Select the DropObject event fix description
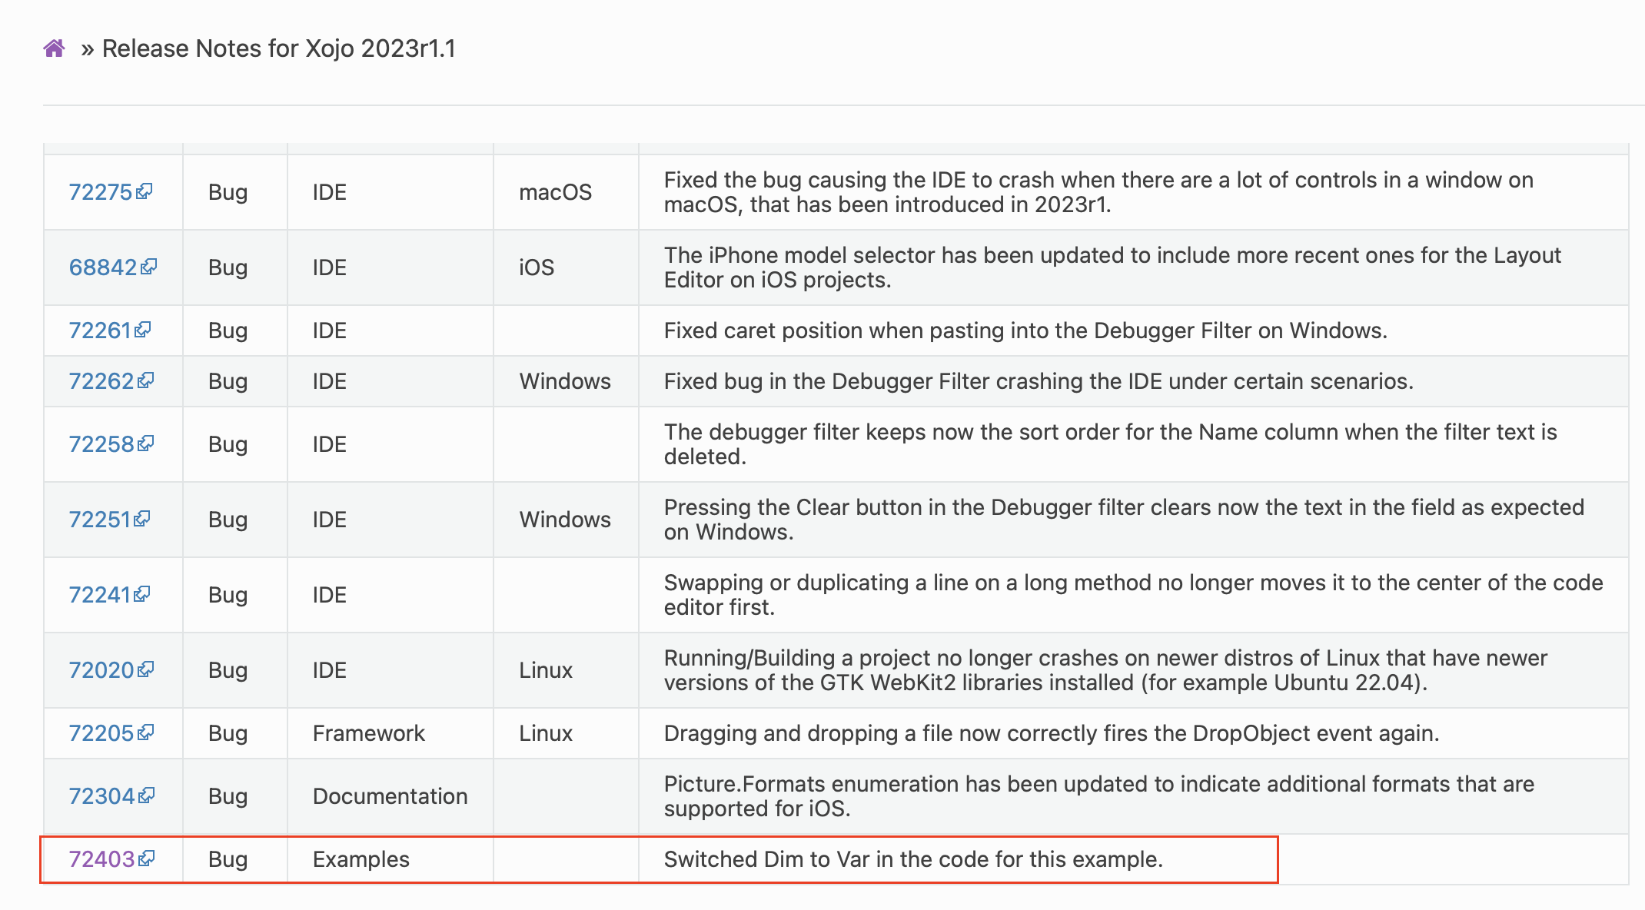The height and width of the screenshot is (910, 1645). (x=1052, y=733)
